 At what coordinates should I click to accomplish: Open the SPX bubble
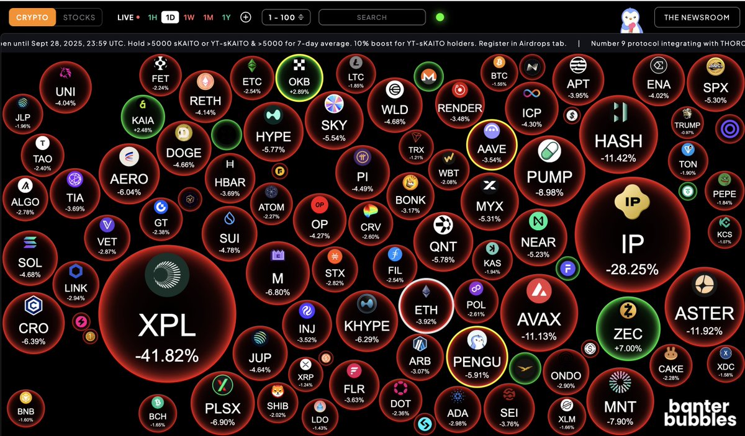point(715,83)
